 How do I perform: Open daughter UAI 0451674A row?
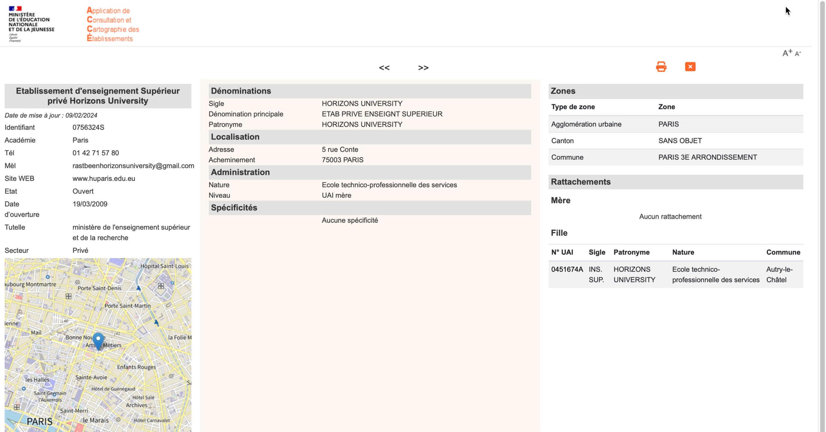(x=567, y=269)
